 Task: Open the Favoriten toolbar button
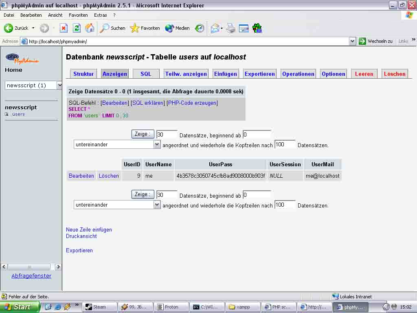pos(145,28)
